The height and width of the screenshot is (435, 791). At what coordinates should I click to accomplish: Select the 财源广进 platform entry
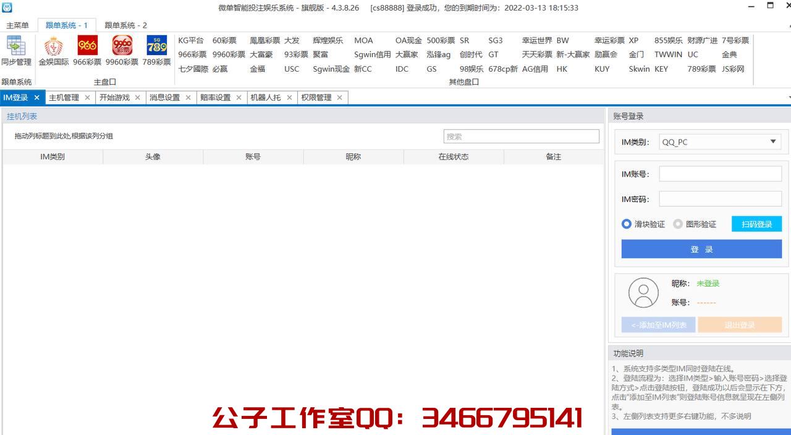pyautogui.click(x=703, y=40)
